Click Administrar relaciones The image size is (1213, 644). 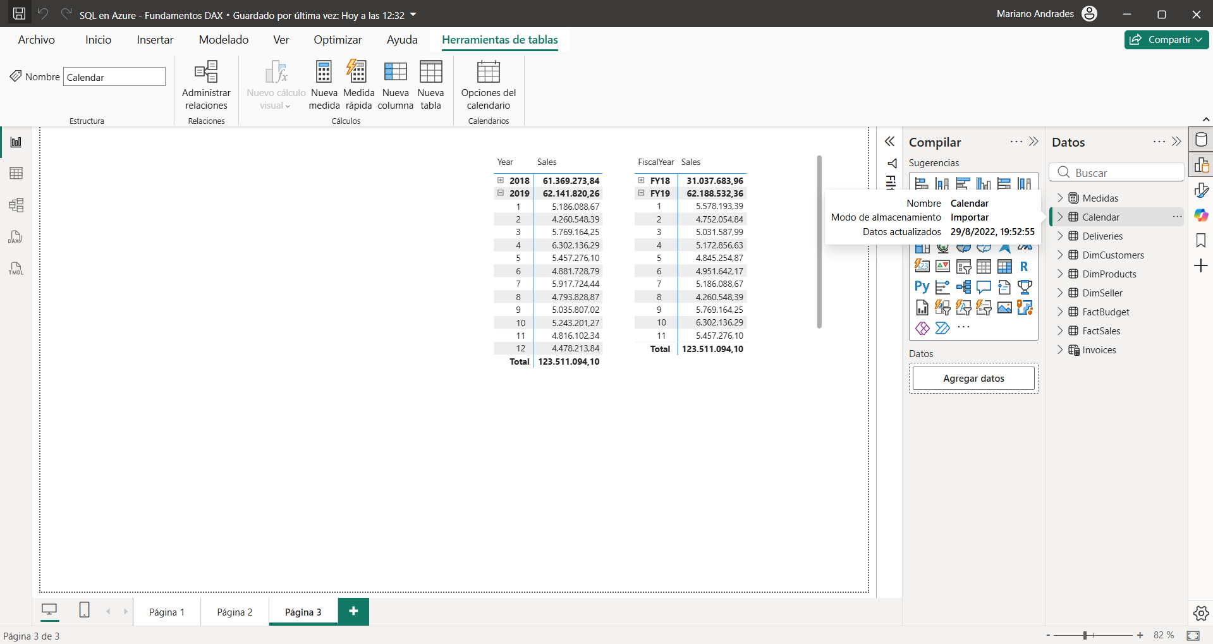(206, 85)
